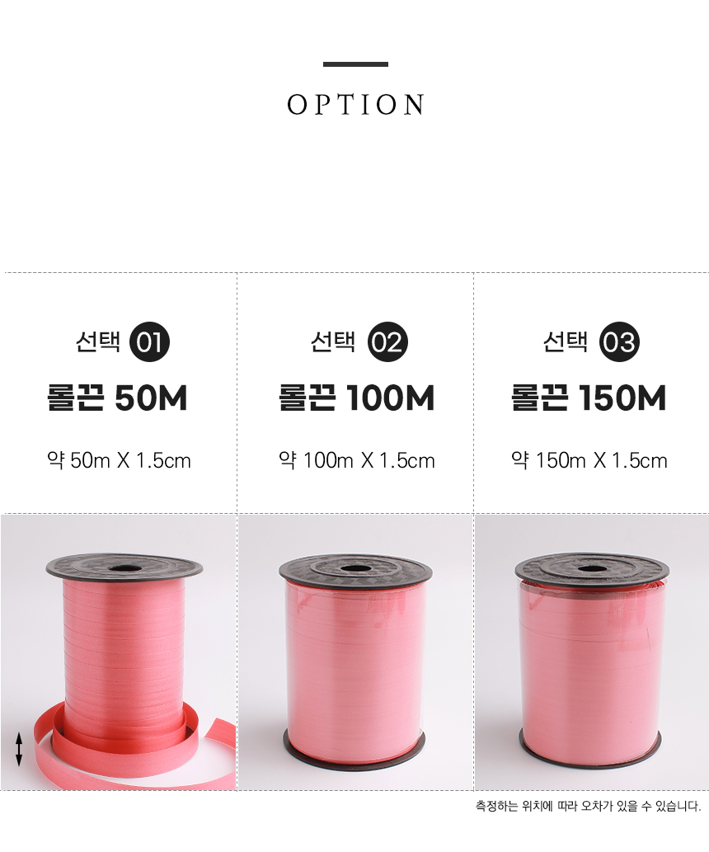Click the 선택 label beside badge 01
Image resolution: width=709 pixels, height=852 pixels.
(x=98, y=341)
